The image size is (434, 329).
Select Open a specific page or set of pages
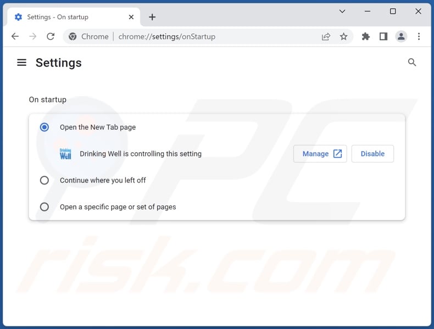tap(44, 207)
